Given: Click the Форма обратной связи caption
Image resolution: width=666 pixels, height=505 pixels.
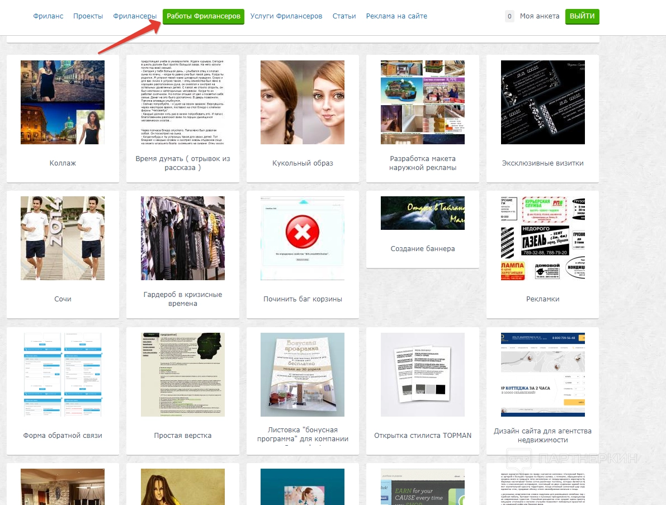Looking at the screenshot, I should pyautogui.click(x=63, y=435).
